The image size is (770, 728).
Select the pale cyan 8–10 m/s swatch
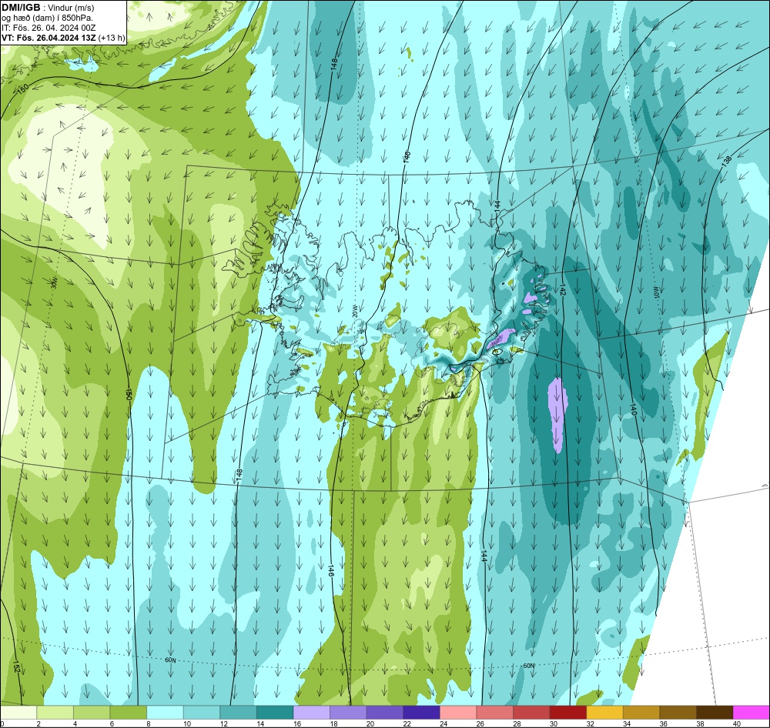coord(165,713)
